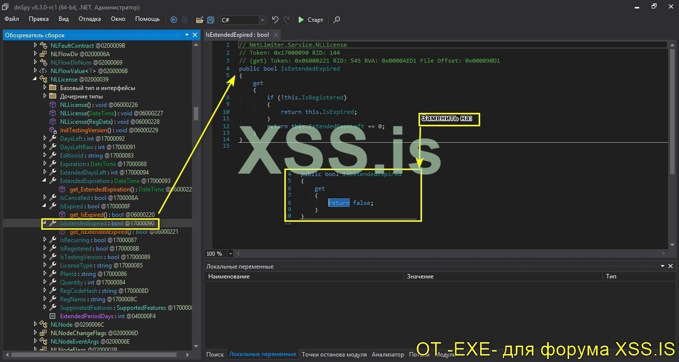The width and height of the screenshot is (679, 362).
Task: Expand the NLNode class node
Action: (x=35, y=325)
